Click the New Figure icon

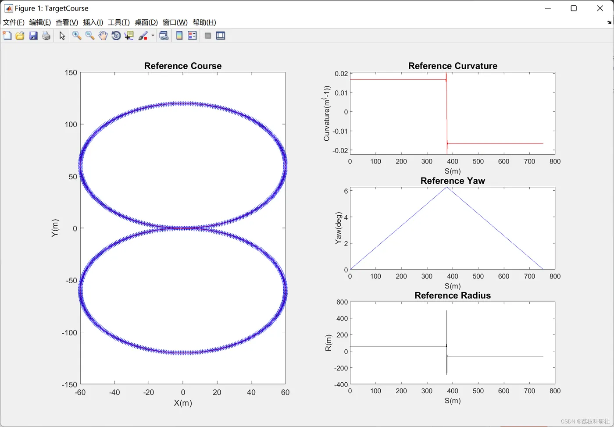click(7, 36)
